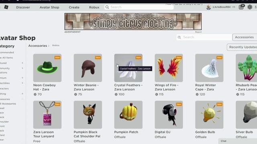Select View All Items in sidebar
The image size is (257, 144).
(x=6, y=58)
